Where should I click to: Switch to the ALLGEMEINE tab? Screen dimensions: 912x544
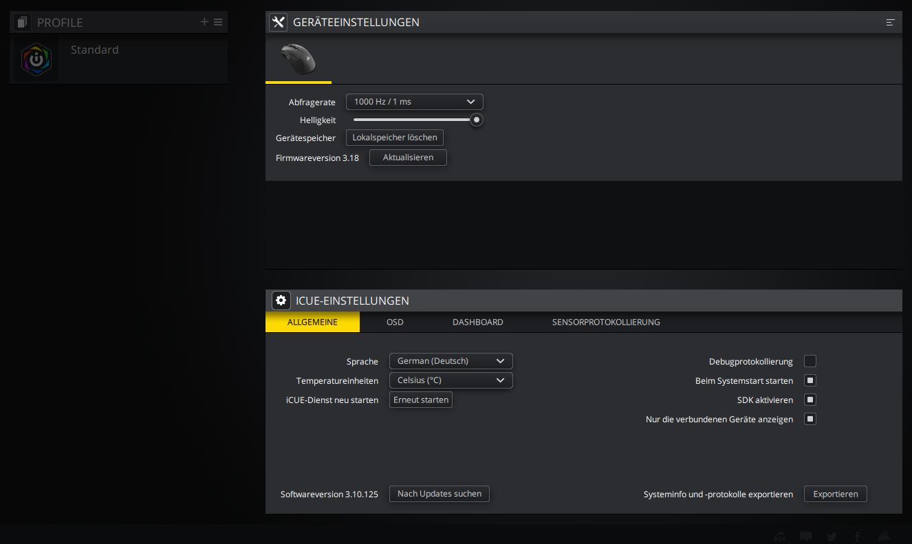click(312, 322)
